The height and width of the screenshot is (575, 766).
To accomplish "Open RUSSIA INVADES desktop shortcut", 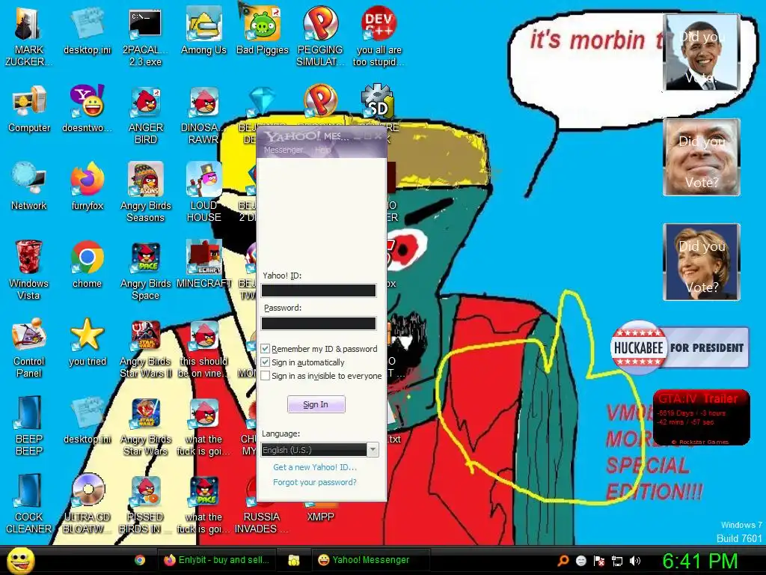I will [262, 505].
